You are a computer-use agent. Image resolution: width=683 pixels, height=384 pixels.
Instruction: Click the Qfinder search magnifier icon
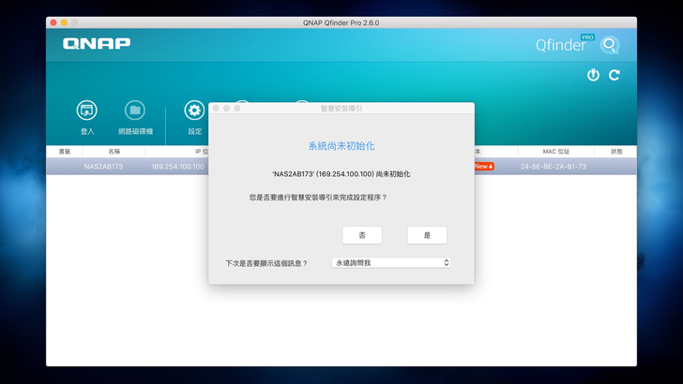(610, 45)
